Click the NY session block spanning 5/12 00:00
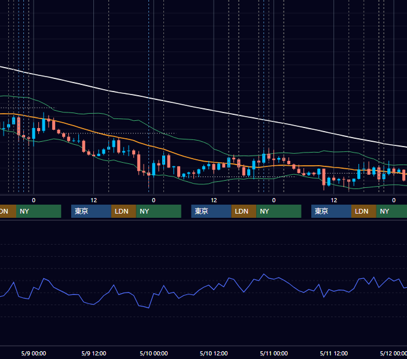The width and height of the screenshot is (407, 359). coord(391,211)
